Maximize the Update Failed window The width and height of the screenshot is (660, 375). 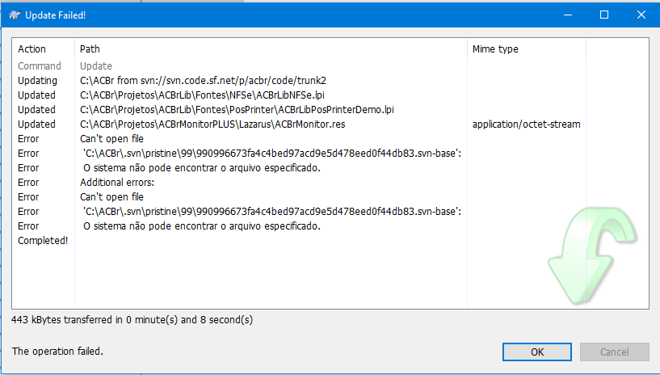click(x=604, y=15)
